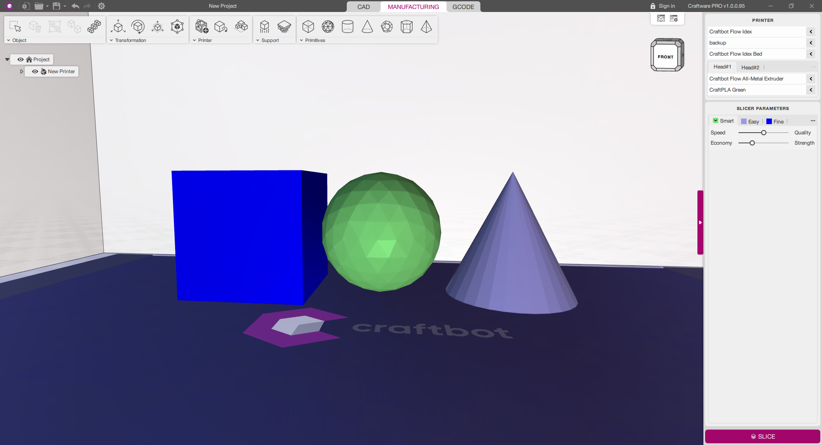Collapse the Primitives toolbar group
The height and width of the screenshot is (445, 822).
pyautogui.click(x=301, y=40)
